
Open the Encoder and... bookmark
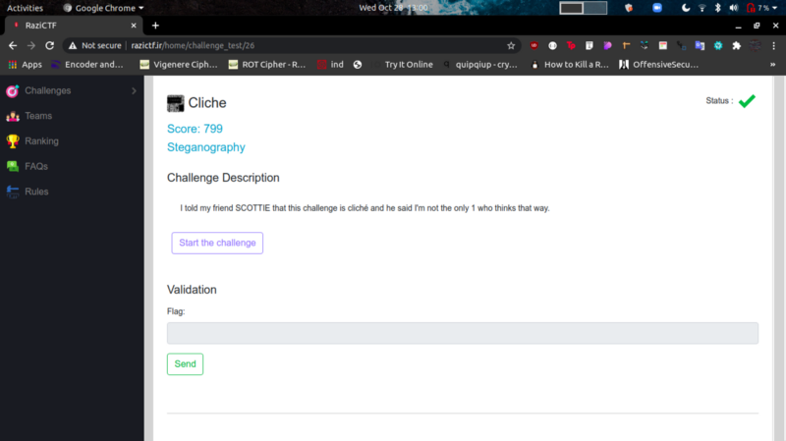click(x=87, y=65)
